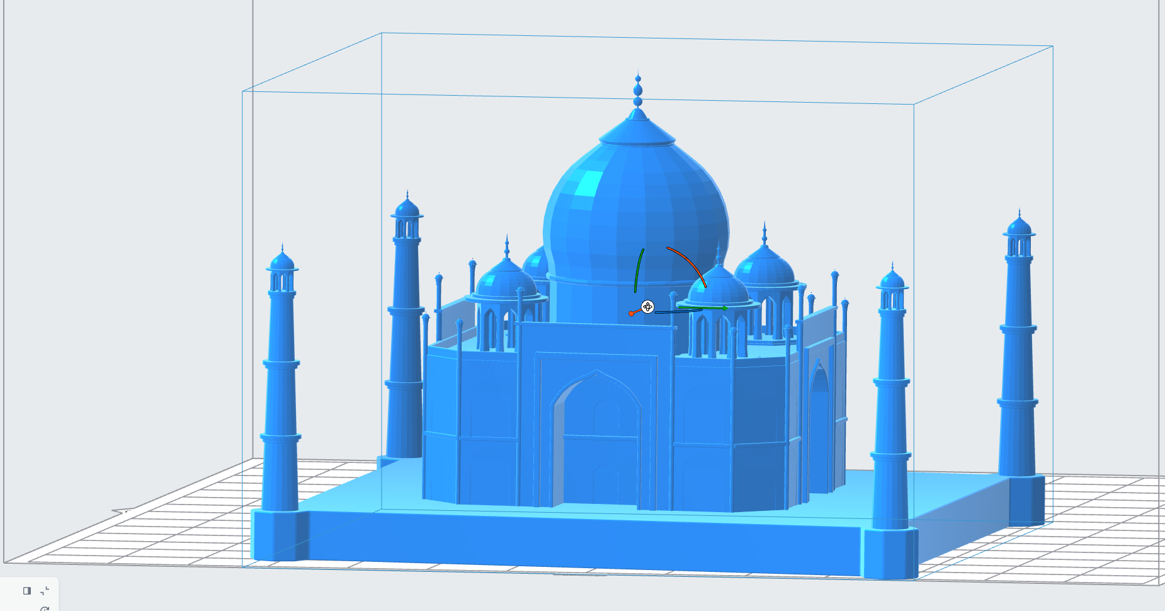Click the green curved rotation arc
1165x611 pixels.
click(639, 271)
